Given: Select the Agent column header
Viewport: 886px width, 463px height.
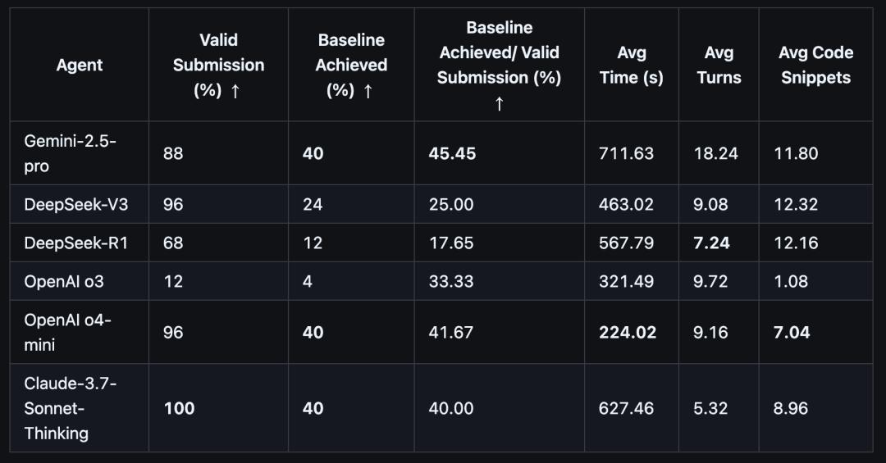Looking at the screenshot, I should [79, 65].
